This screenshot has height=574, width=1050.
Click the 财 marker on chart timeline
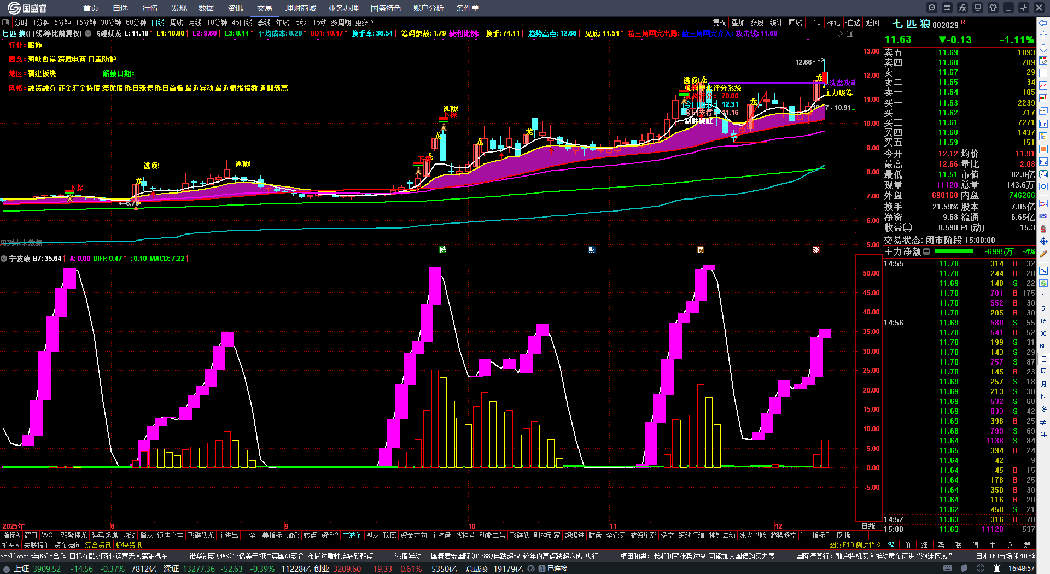click(x=592, y=250)
